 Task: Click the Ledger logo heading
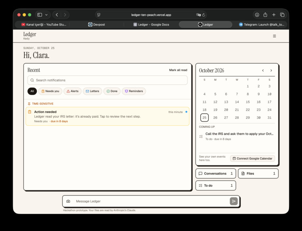coord(29,34)
